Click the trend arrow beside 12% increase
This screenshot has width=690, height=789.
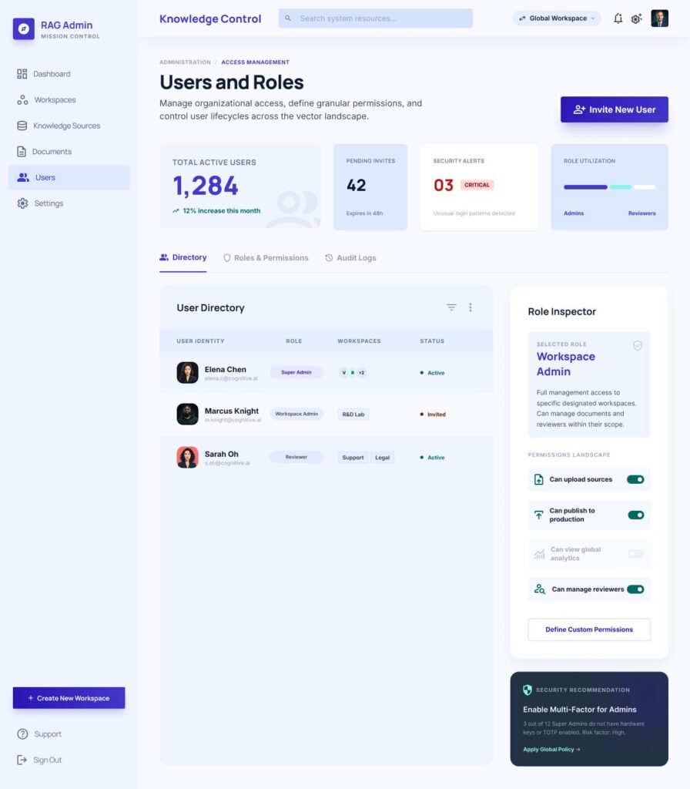click(x=176, y=211)
